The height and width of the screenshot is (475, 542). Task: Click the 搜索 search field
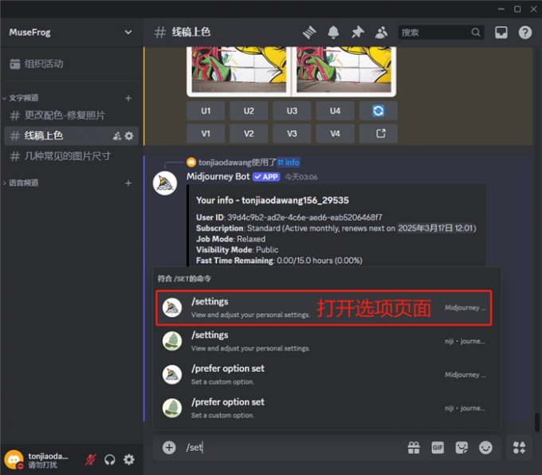441,33
